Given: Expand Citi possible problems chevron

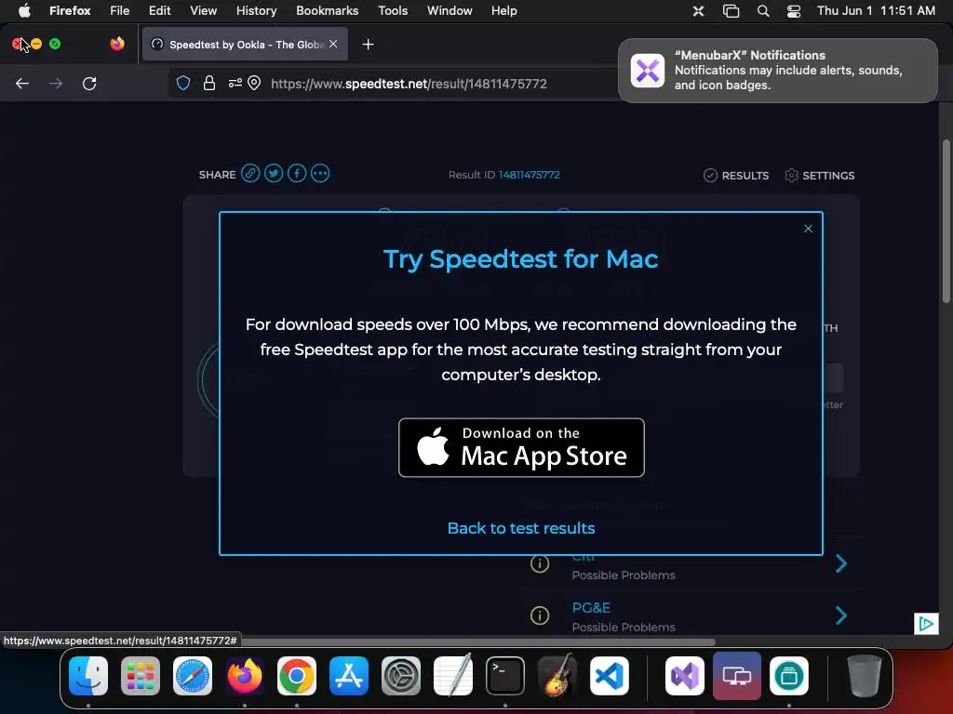Looking at the screenshot, I should point(841,563).
